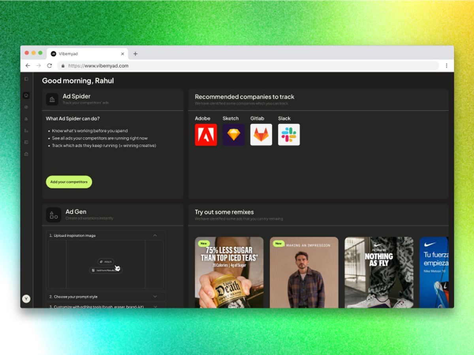Open the user avatar at bottom left
The height and width of the screenshot is (355, 474).
pos(26,299)
